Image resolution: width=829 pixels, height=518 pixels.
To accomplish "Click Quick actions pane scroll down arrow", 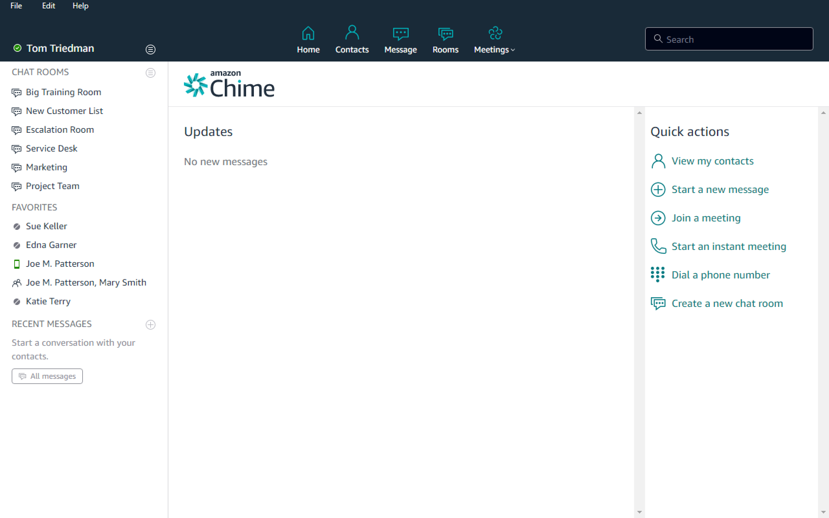I will [x=823, y=512].
